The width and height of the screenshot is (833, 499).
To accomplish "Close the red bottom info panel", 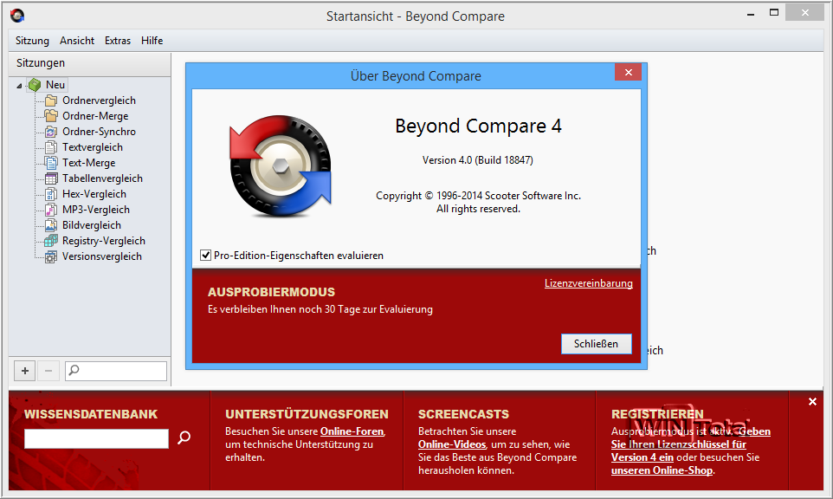I will [x=812, y=402].
